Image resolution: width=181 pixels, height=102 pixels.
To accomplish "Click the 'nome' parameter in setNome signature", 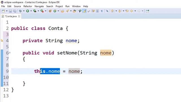I will pyautogui.click(x=106, y=53).
